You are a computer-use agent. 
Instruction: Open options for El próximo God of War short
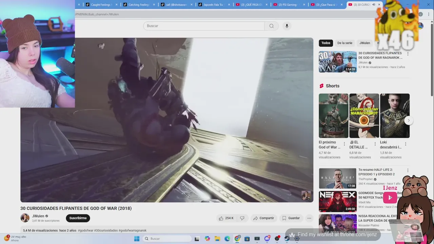tap(344, 144)
